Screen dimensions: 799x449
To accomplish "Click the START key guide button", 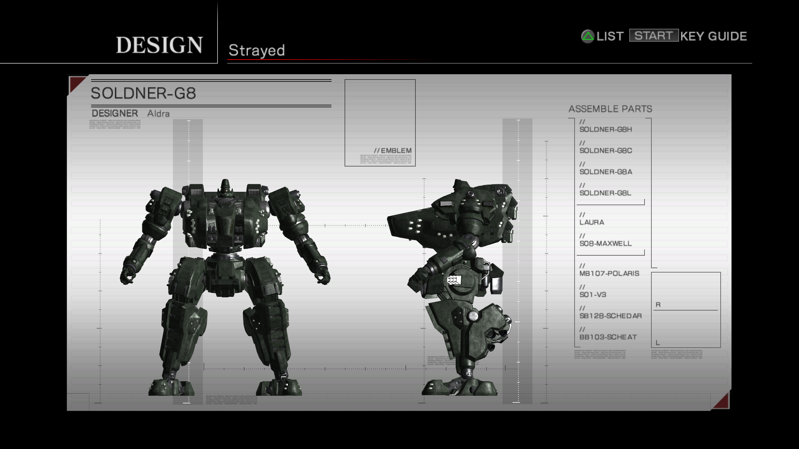I will click(654, 36).
